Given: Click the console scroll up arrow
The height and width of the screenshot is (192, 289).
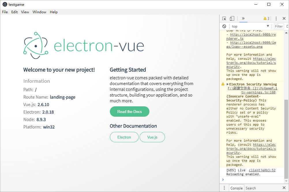Looking at the screenshot, I should pyautogui.click(x=286, y=33).
